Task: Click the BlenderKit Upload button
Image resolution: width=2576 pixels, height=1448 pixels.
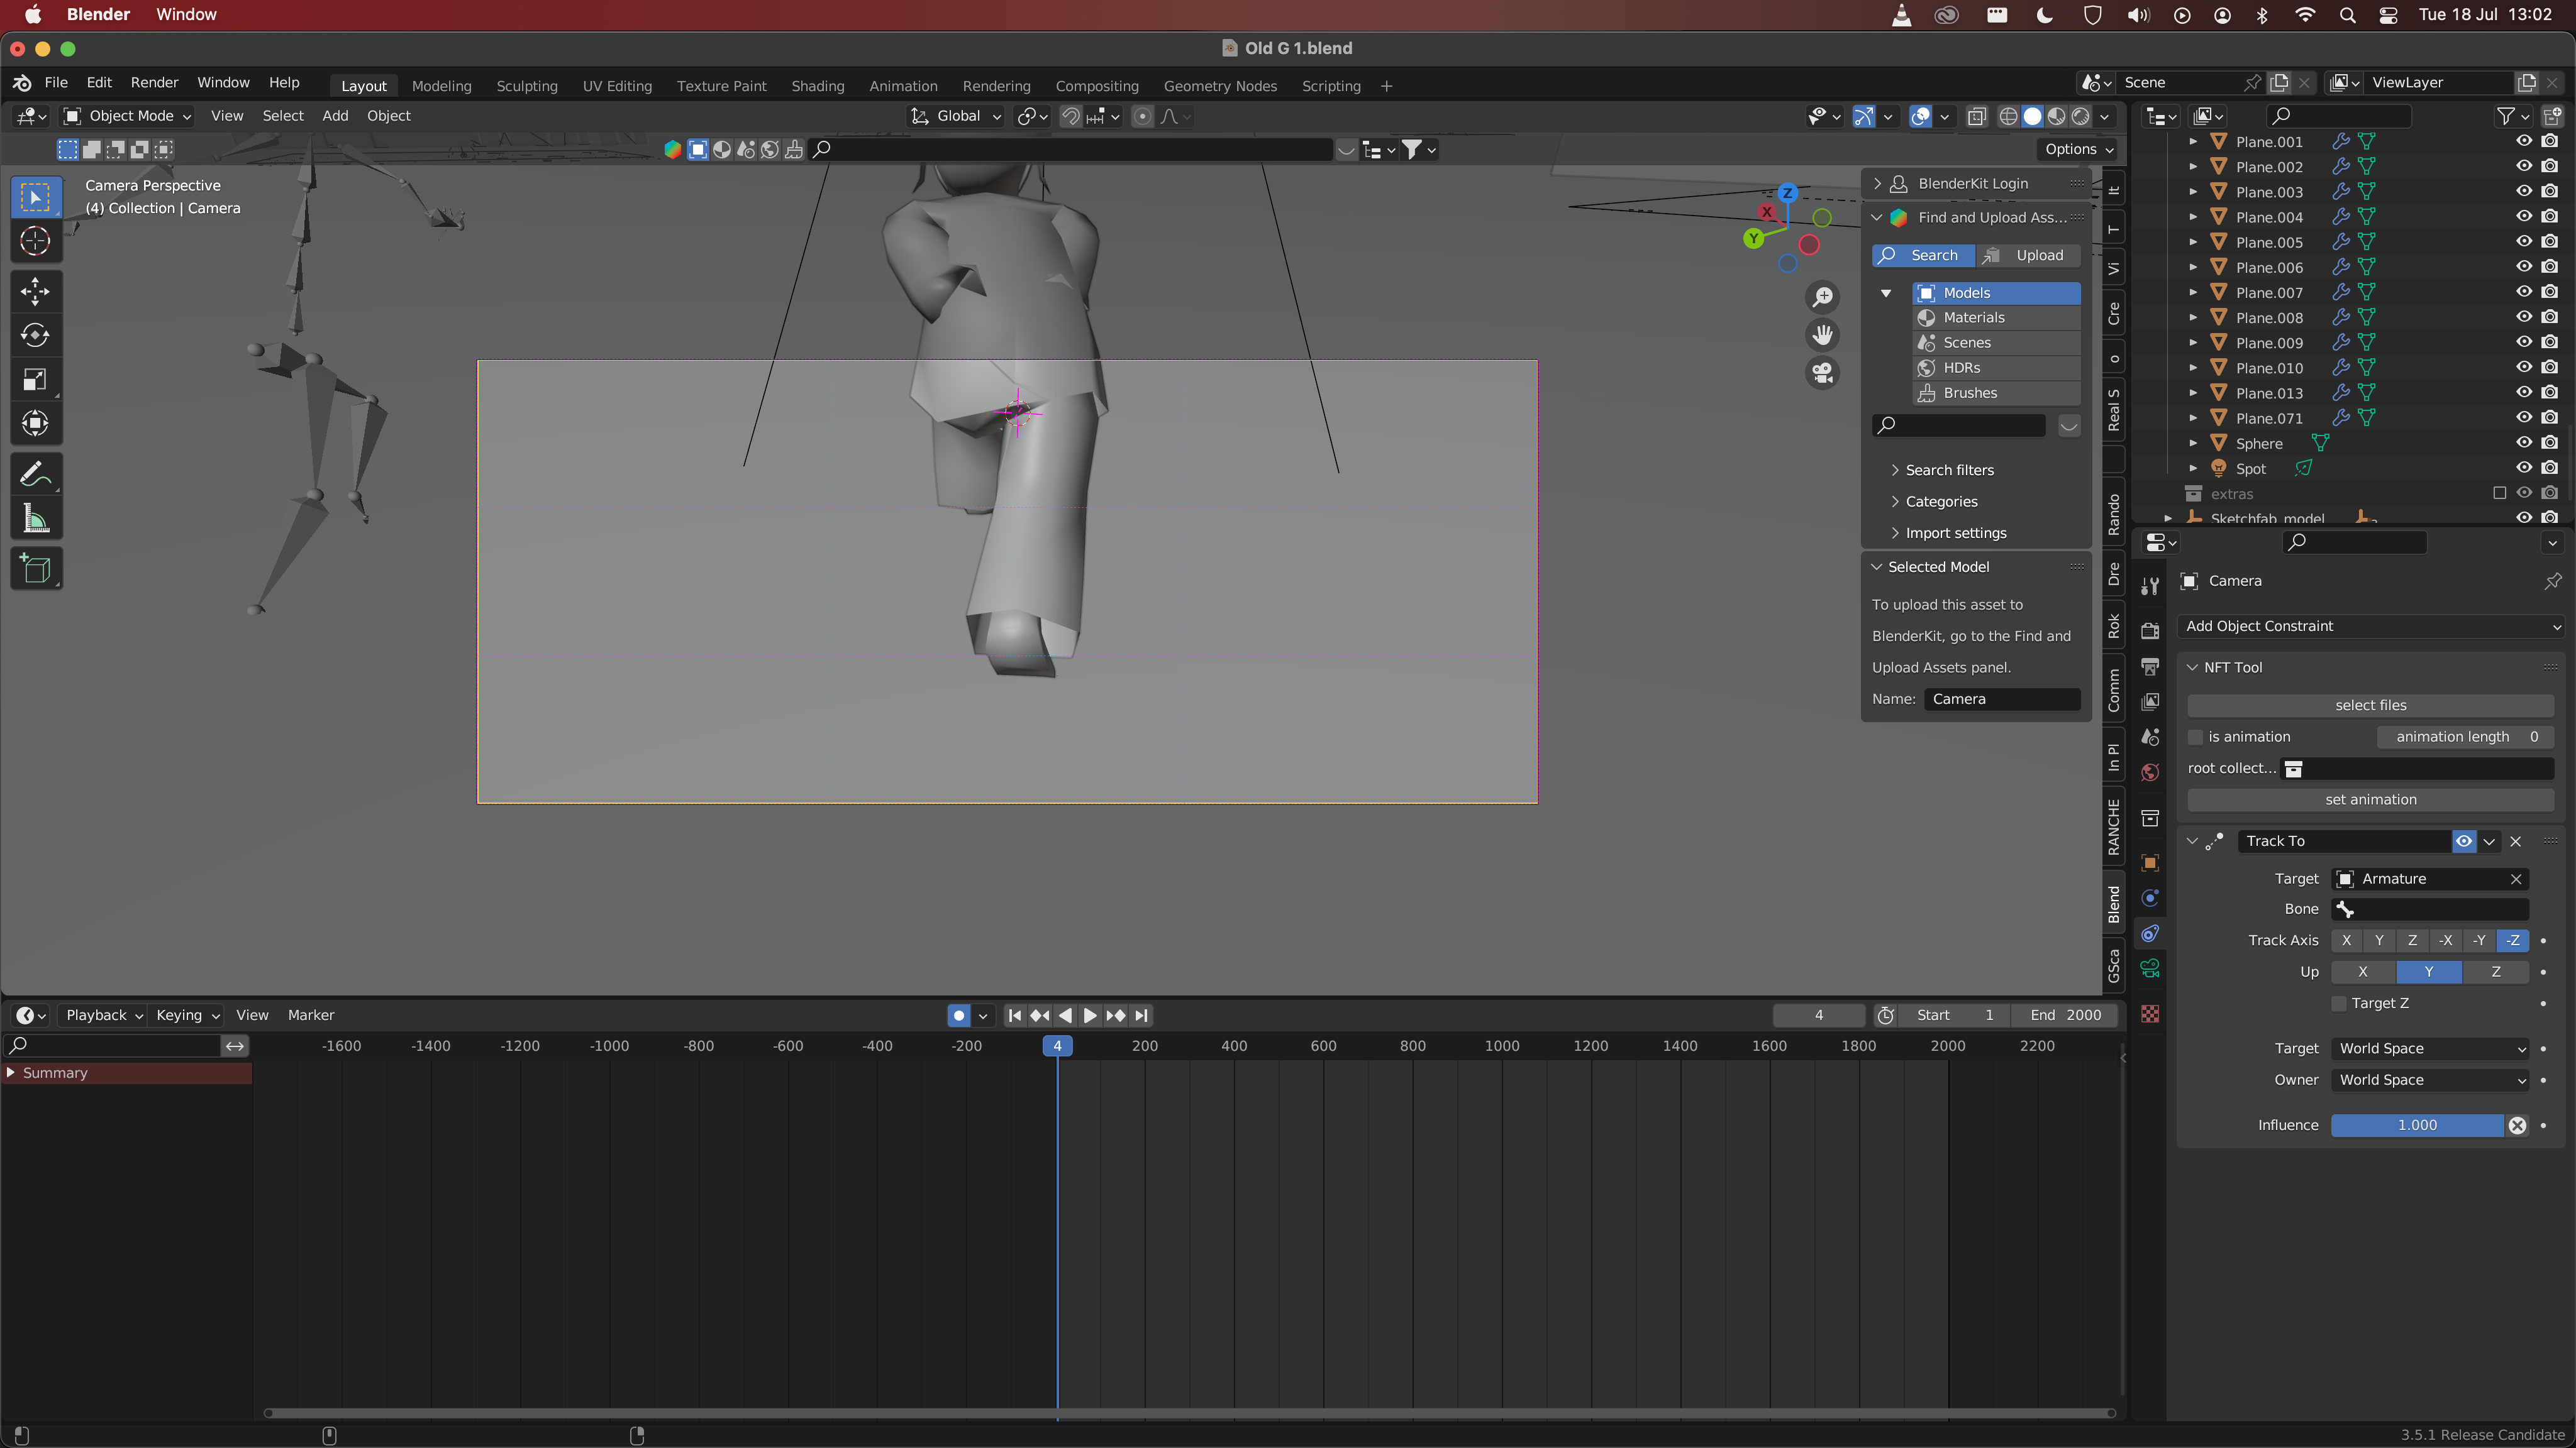Action: click(2028, 255)
